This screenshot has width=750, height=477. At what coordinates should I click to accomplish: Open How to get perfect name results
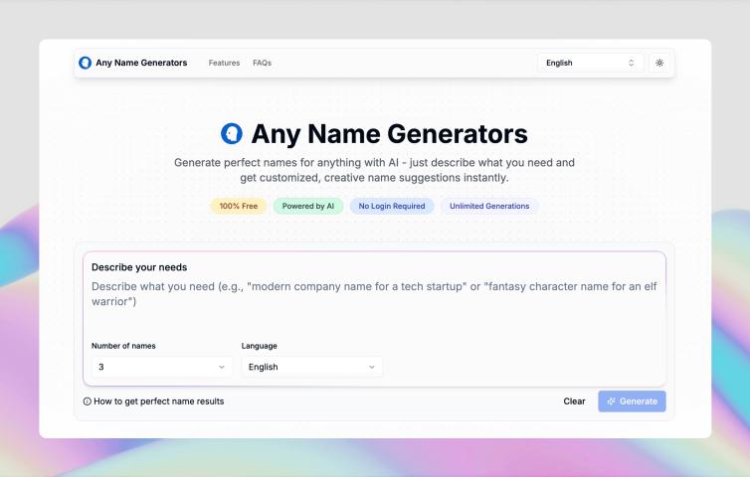(x=159, y=401)
